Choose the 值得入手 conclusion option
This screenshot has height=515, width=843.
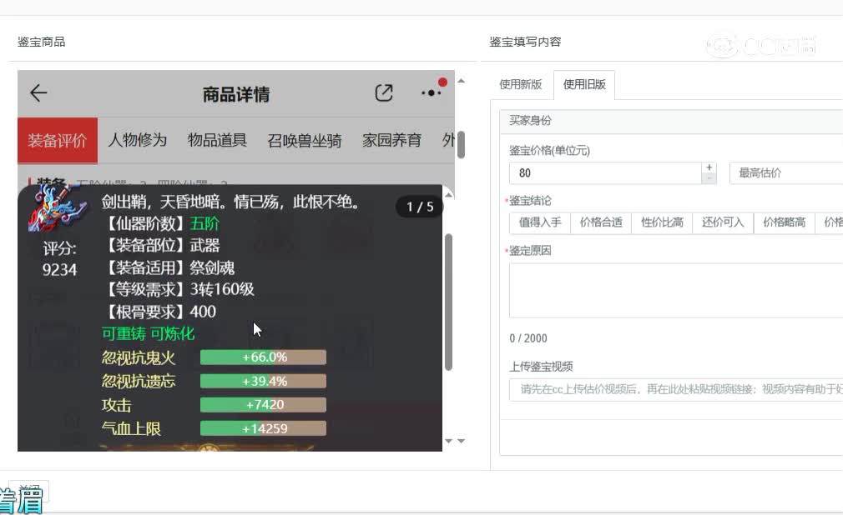(540, 222)
